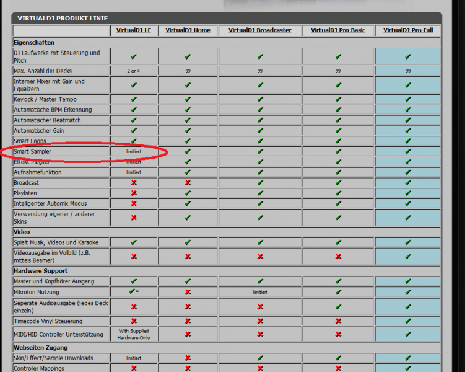Select the 'Smart Sampler' row label
This screenshot has width=465, height=372.
32,151
